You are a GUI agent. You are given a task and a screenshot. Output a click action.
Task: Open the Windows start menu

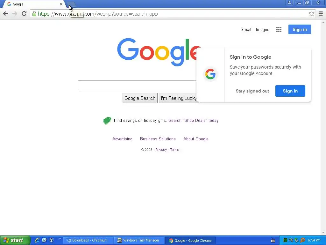pyautogui.click(x=15, y=240)
